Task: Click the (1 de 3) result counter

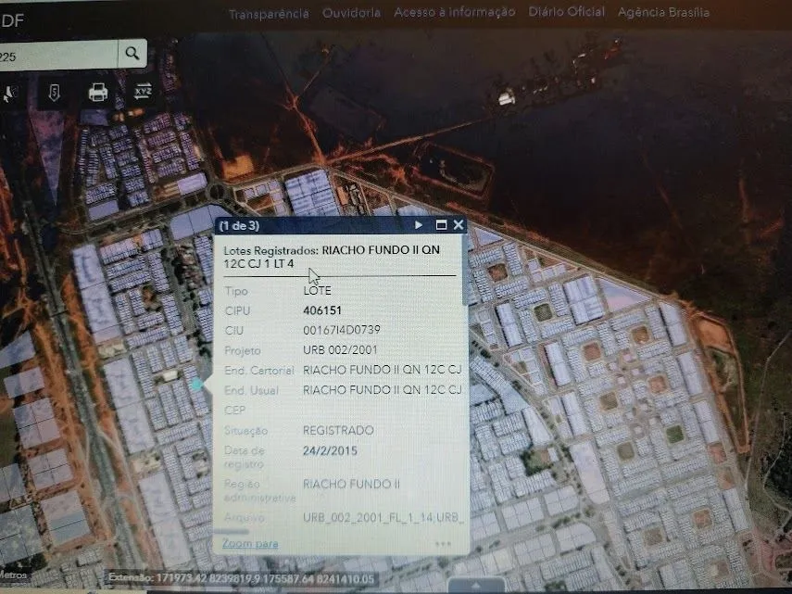Action: click(239, 226)
